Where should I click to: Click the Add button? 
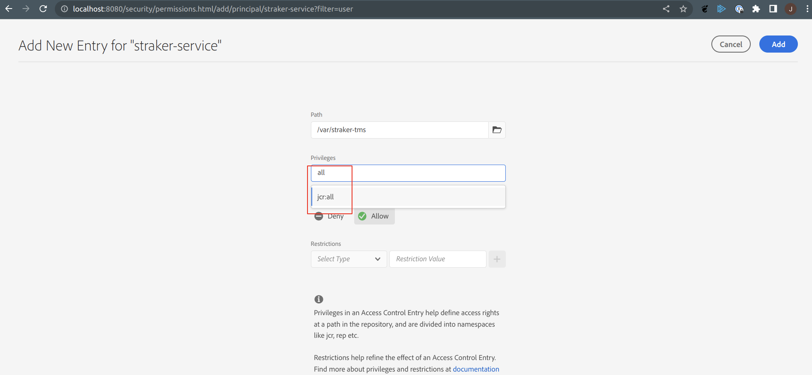pos(778,44)
